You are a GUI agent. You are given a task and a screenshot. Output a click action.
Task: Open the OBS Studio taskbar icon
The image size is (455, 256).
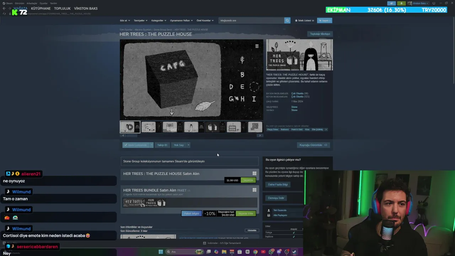(287, 252)
